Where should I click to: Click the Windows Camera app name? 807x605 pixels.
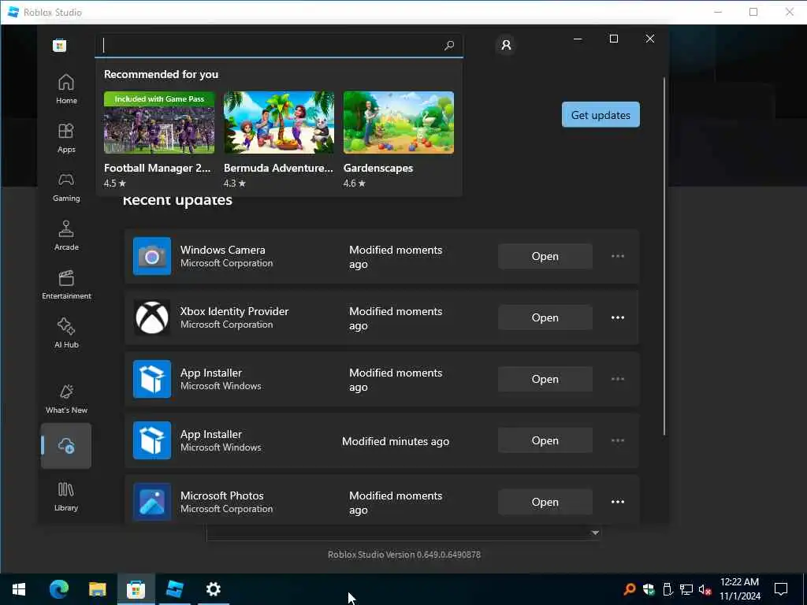(222, 250)
